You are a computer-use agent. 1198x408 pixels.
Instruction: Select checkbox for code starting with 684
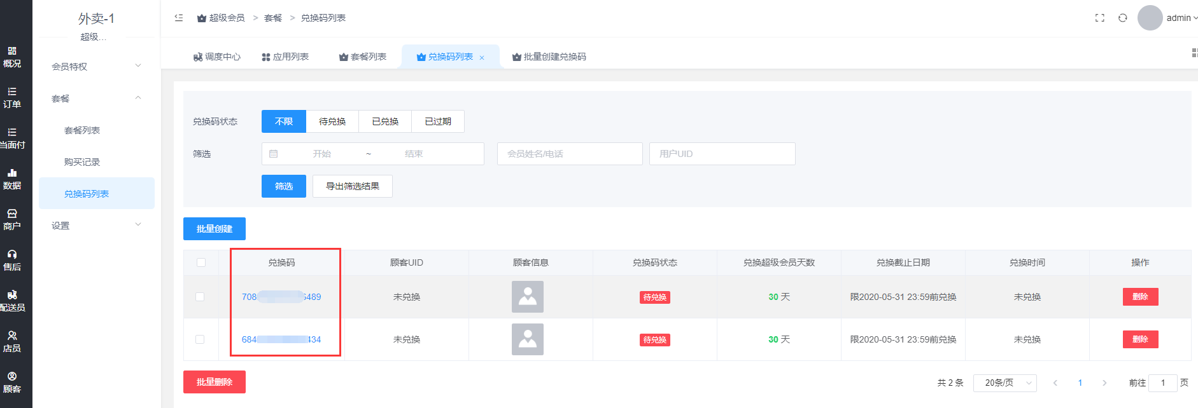[200, 339]
